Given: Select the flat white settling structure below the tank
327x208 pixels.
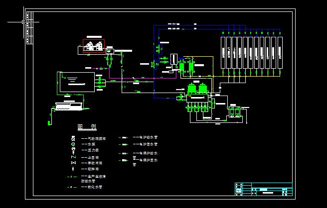Looking at the screenshot, I should point(69,106).
